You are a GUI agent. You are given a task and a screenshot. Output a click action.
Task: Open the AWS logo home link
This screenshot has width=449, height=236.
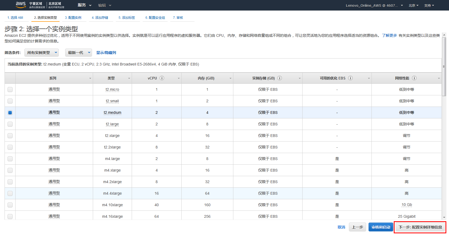tap(21, 5)
